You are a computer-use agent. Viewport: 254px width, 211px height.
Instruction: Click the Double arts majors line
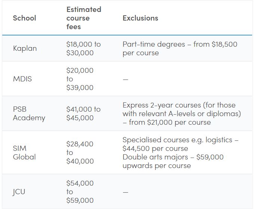173,157
